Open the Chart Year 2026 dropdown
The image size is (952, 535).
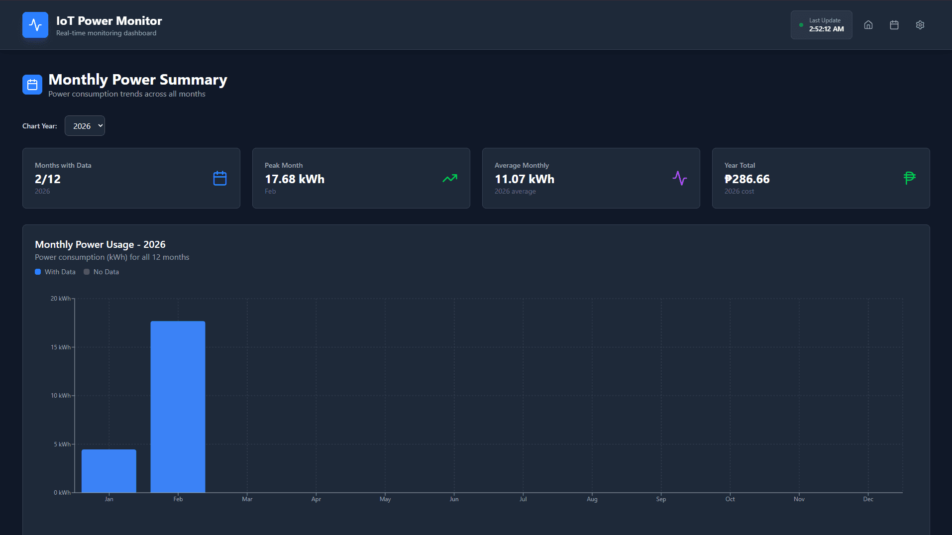(85, 126)
